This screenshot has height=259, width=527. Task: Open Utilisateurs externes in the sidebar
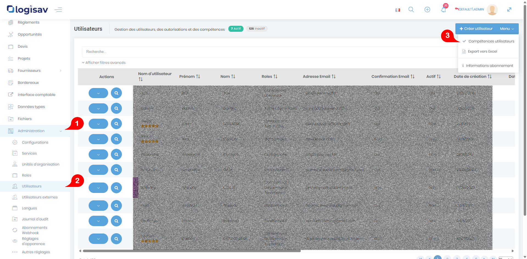click(40, 197)
